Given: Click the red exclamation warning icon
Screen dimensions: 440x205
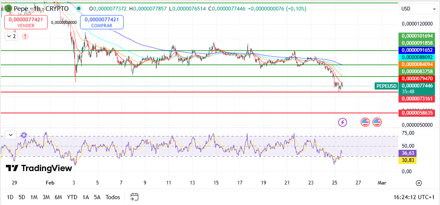Looking at the screenshot, I should [x=25, y=36].
